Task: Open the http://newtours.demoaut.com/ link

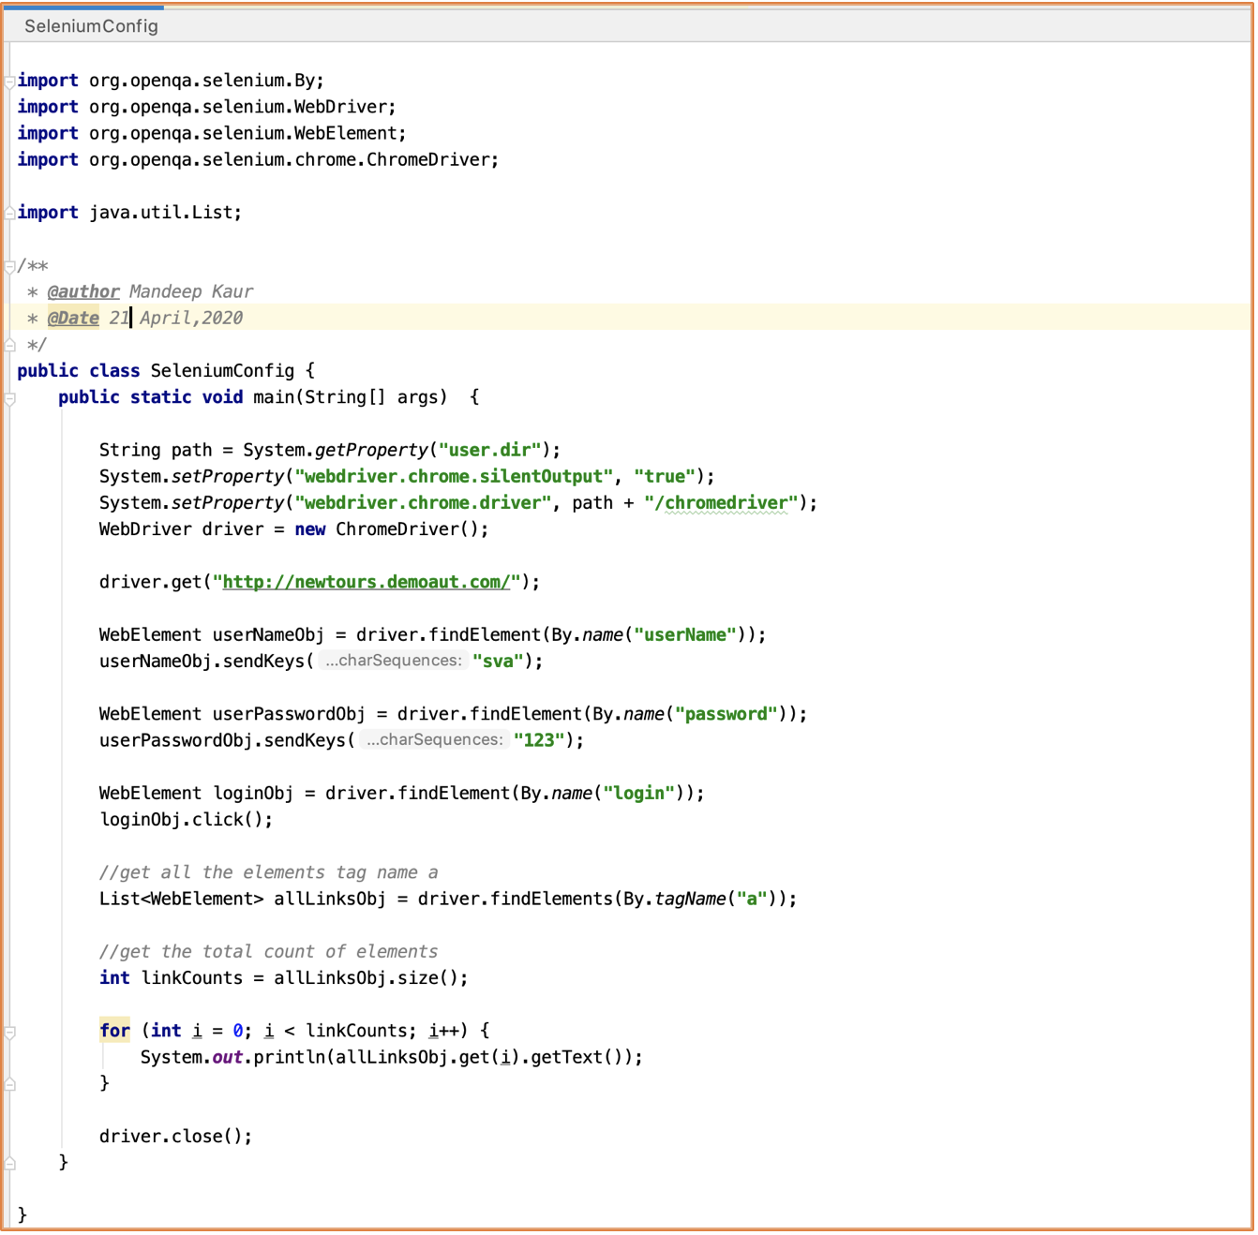Action: [367, 582]
